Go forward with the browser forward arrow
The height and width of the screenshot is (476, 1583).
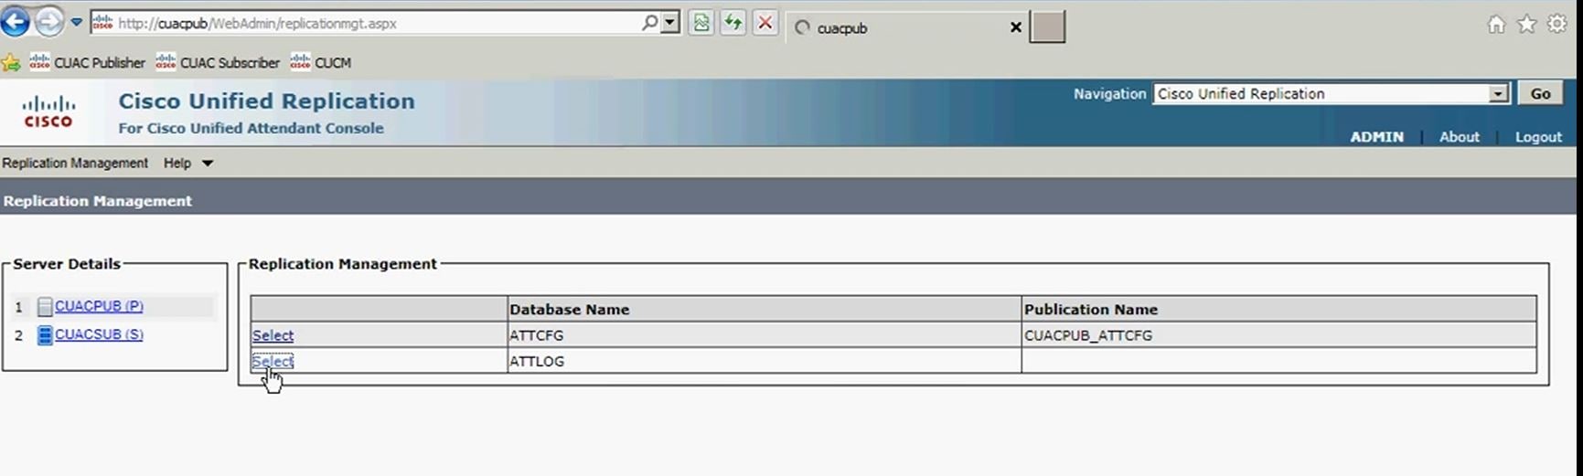48,22
